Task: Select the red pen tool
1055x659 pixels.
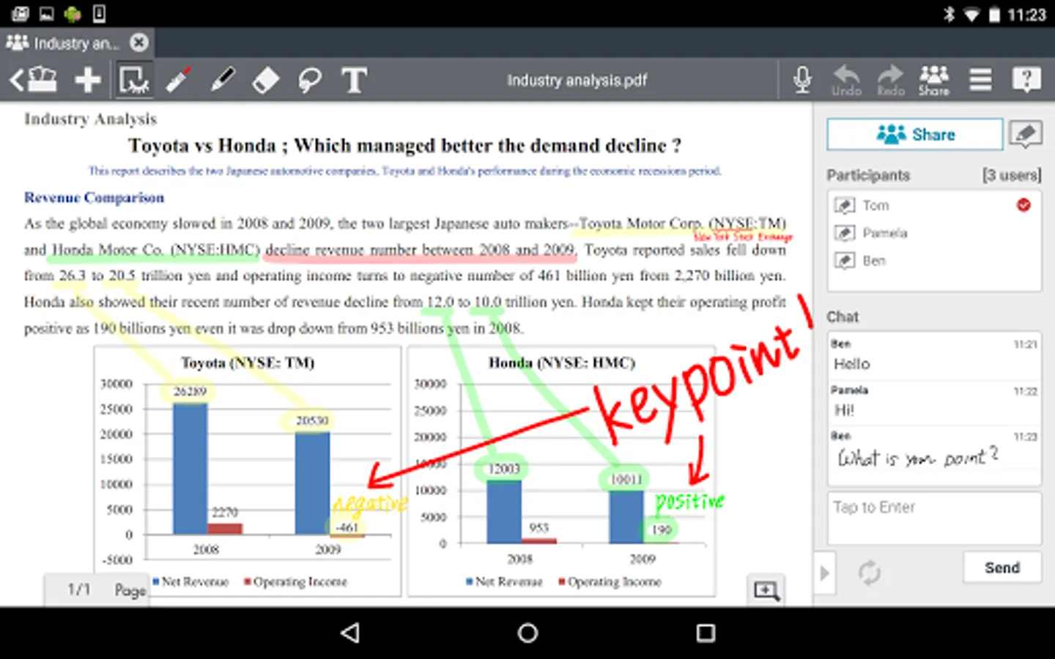Action: [x=178, y=79]
